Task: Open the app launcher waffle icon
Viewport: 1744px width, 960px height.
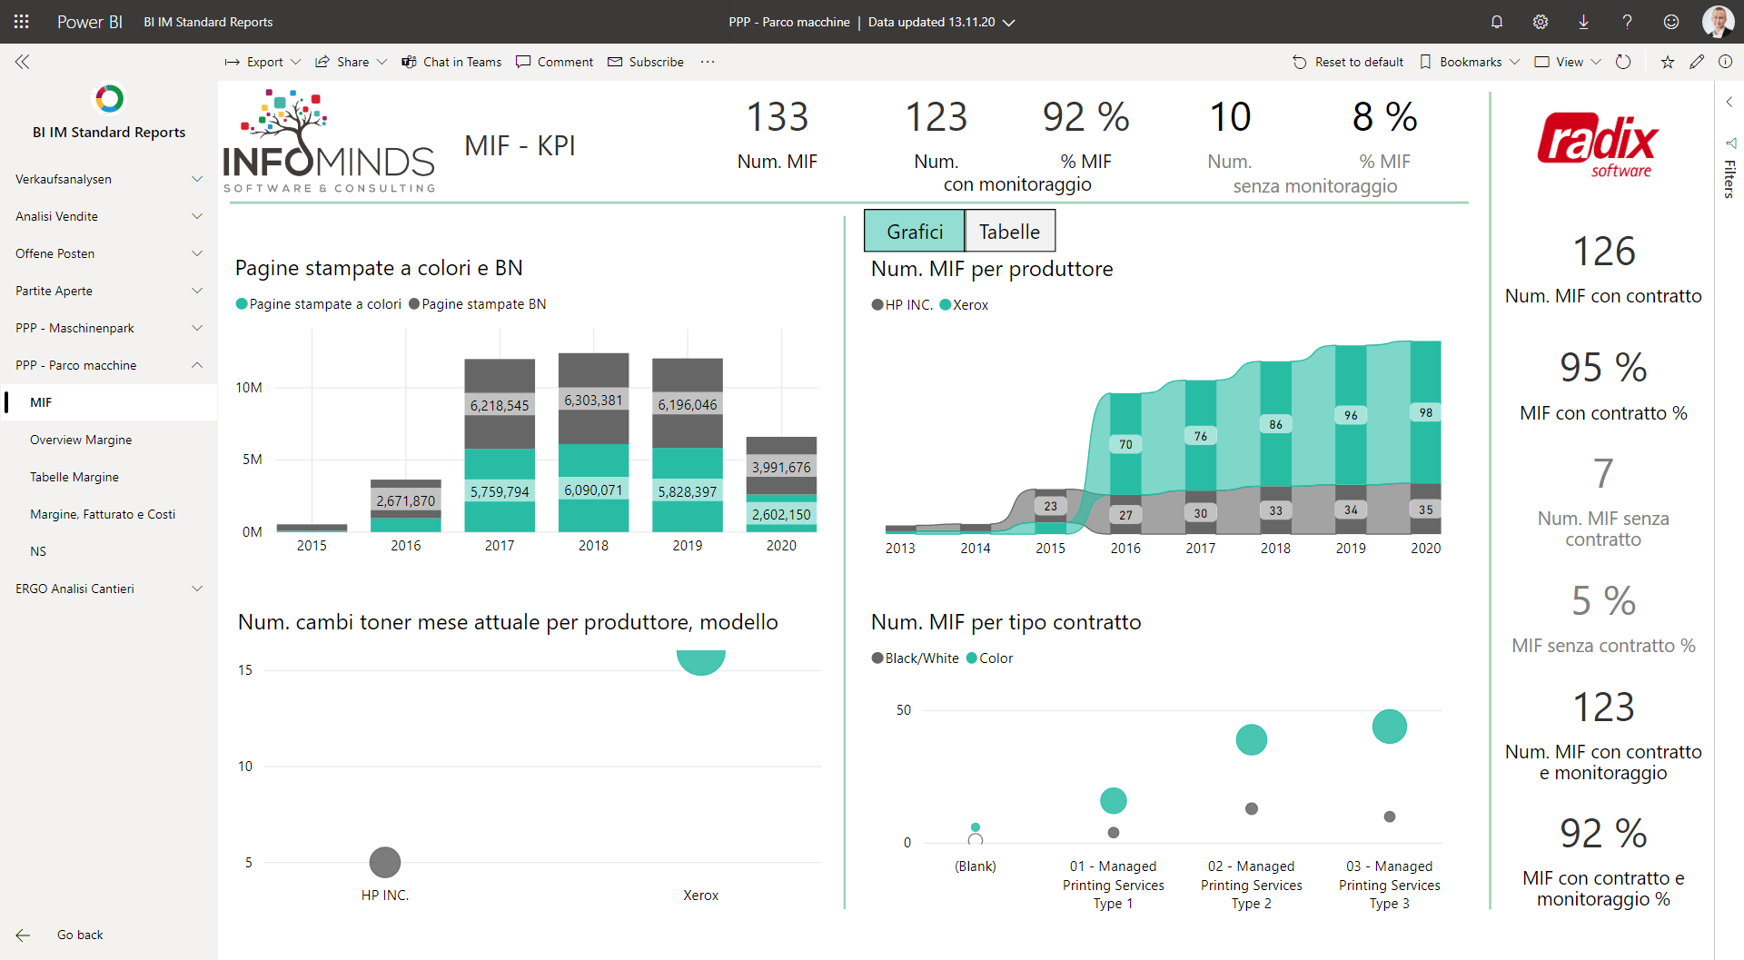Action: [x=22, y=22]
